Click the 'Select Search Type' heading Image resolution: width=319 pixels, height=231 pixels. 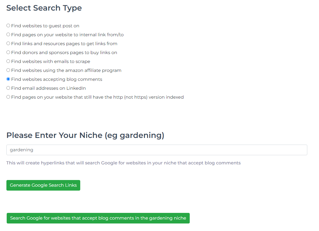click(44, 8)
